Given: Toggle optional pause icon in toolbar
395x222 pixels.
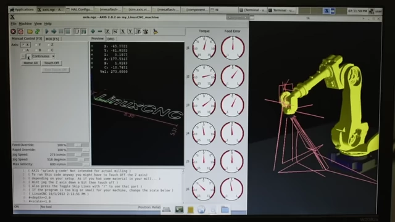Looking at the screenshot, I should pos(84,31).
